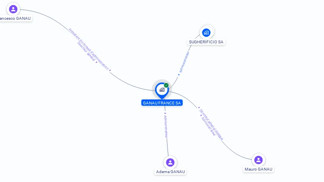Click the Président du conseil d'administration edge label
This screenshot has height=182, width=324.
[89, 49]
